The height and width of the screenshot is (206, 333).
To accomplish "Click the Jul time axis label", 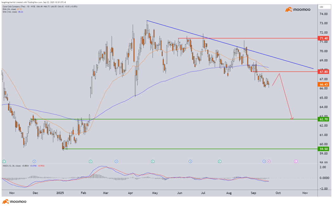I will point(203,193).
